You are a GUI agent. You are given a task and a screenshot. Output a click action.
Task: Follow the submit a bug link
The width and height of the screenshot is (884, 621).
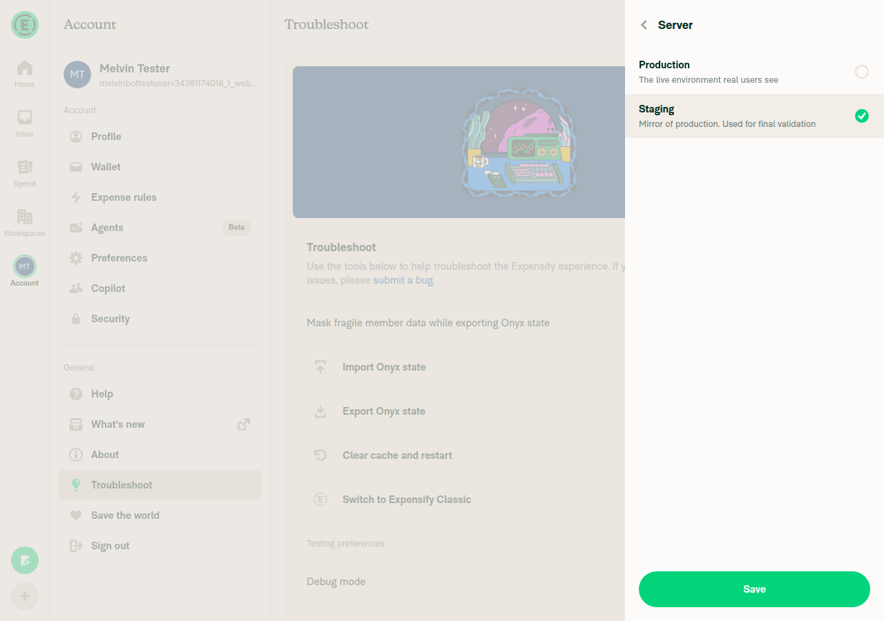(x=403, y=280)
